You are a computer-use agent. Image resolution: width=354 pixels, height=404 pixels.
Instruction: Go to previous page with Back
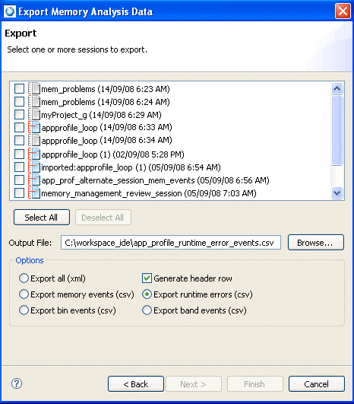coord(136,384)
